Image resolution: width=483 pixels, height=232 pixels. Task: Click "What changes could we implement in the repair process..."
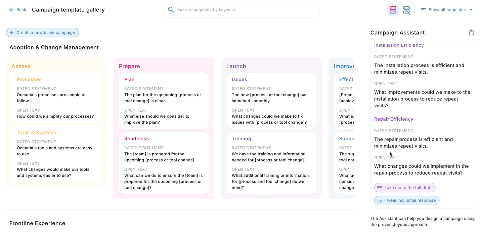[422, 169]
